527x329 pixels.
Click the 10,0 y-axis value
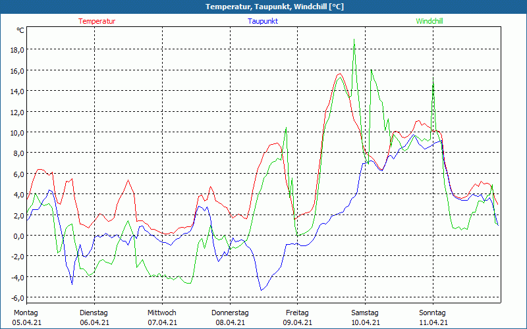tap(17, 132)
